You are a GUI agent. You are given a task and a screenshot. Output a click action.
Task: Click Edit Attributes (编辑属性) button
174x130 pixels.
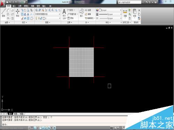tap(90, 18)
